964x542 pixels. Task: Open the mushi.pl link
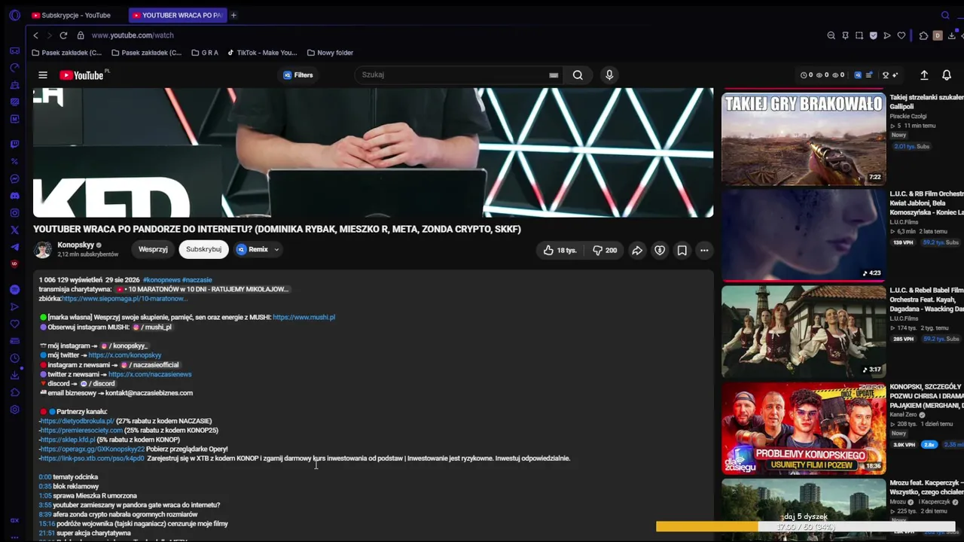click(304, 318)
